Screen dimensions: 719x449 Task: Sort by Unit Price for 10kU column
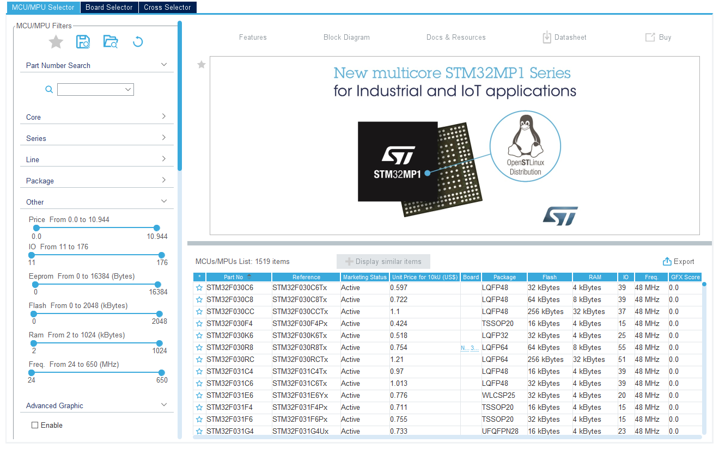425,277
